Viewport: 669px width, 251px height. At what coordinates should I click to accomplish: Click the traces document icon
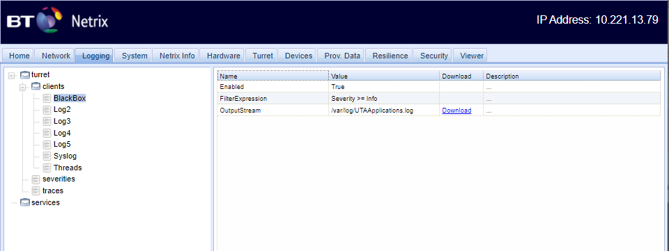[36, 191]
